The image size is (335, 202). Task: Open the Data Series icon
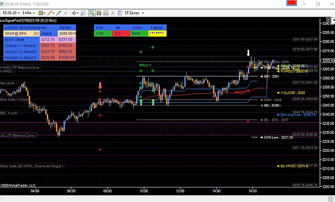[99, 13]
